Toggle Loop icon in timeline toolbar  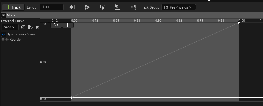coord(103,7)
